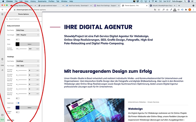Screen dimensions: 196x122
Task: Open the hamburger menu in left sidebar
Action: tap(2, 14)
